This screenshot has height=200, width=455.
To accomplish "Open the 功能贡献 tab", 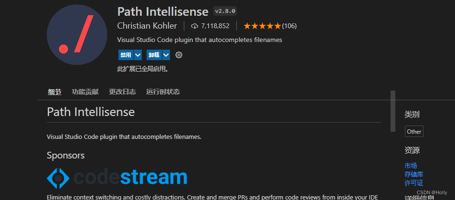I will 85,92.
